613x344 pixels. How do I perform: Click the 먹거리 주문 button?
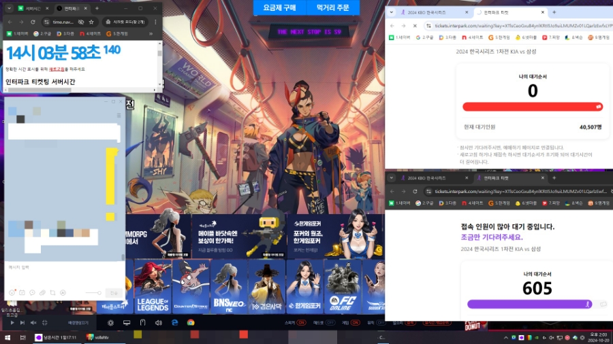[333, 7]
